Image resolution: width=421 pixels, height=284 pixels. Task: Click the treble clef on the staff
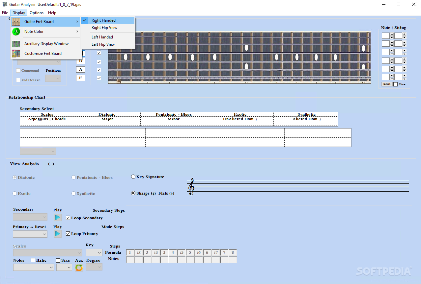click(191, 187)
